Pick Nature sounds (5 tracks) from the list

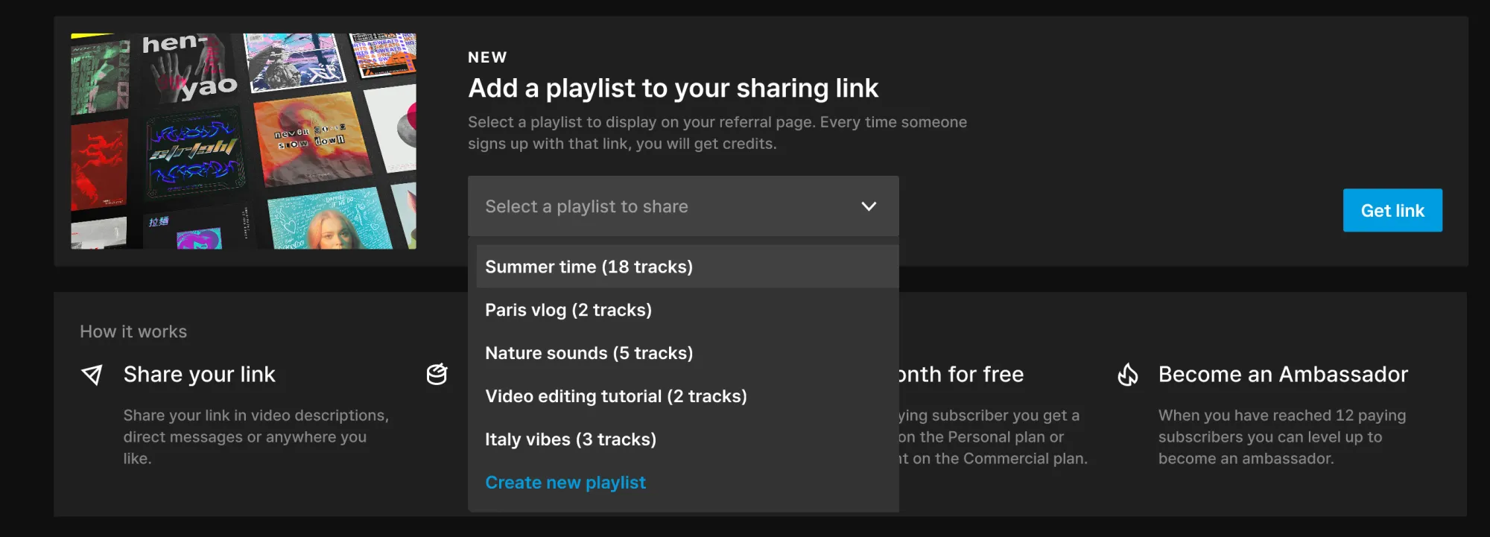(589, 353)
